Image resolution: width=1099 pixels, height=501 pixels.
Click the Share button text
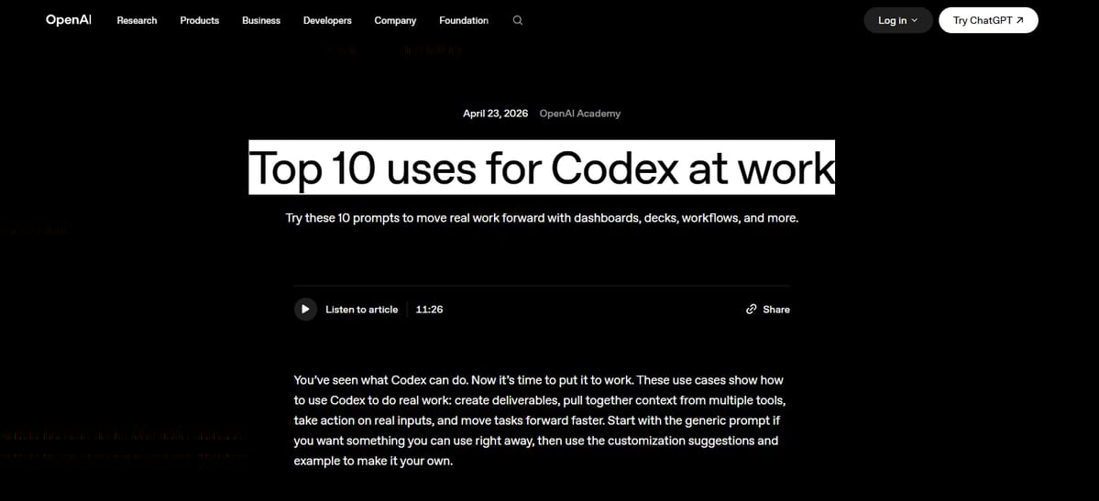(x=776, y=309)
